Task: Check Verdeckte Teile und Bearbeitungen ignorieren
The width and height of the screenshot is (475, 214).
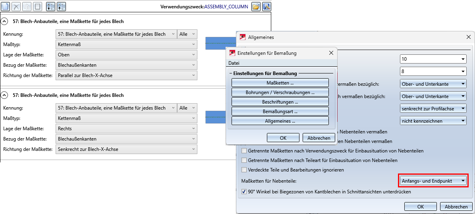Action: [x=244, y=170]
